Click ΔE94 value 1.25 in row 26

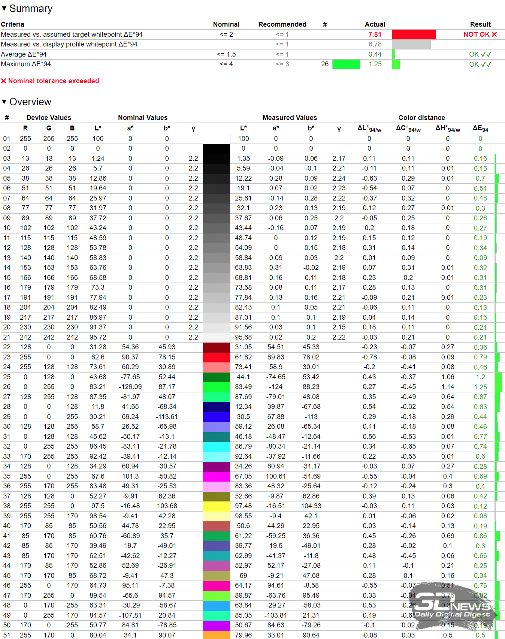click(480, 387)
